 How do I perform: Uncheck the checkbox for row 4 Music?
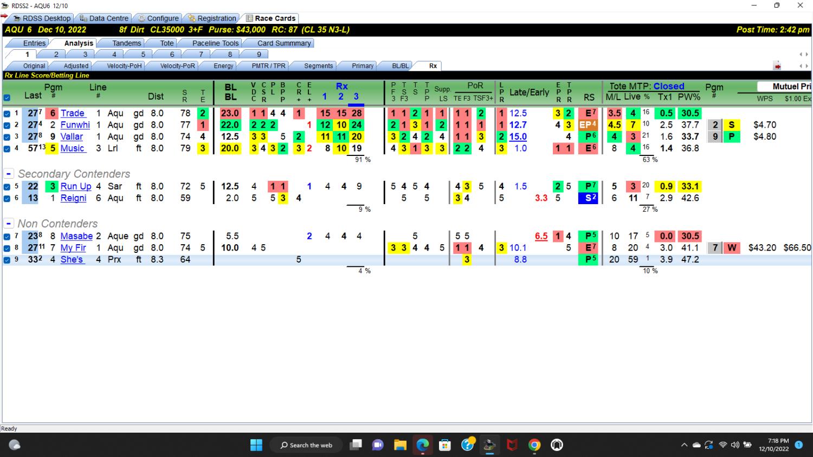pyautogui.click(x=7, y=148)
